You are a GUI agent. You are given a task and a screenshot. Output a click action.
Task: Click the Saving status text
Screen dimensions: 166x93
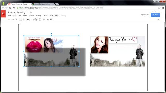pyautogui.click(x=63, y=16)
